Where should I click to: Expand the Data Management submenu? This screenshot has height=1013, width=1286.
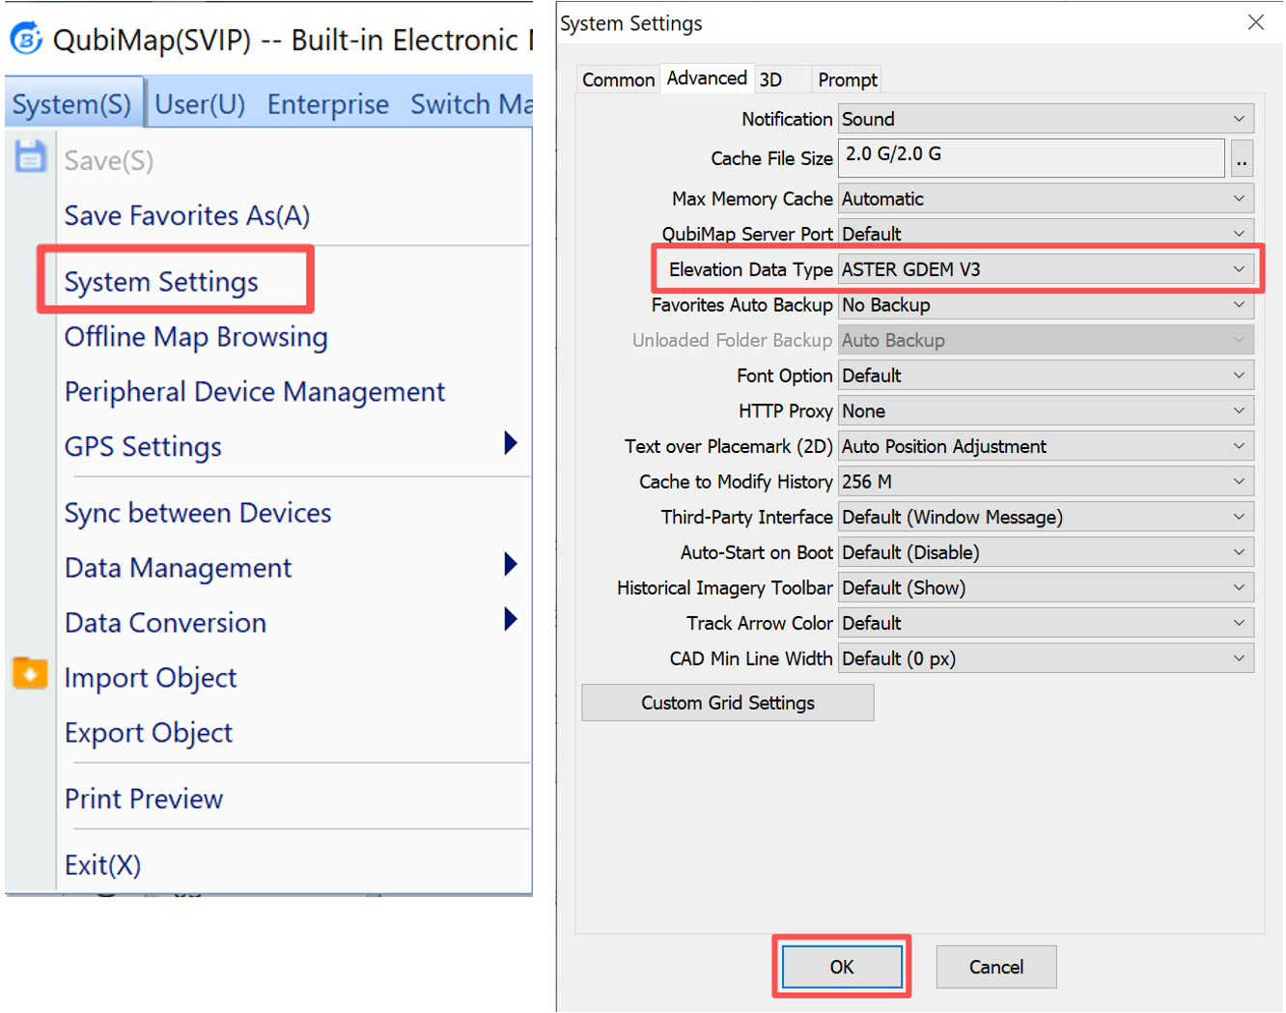coord(290,567)
